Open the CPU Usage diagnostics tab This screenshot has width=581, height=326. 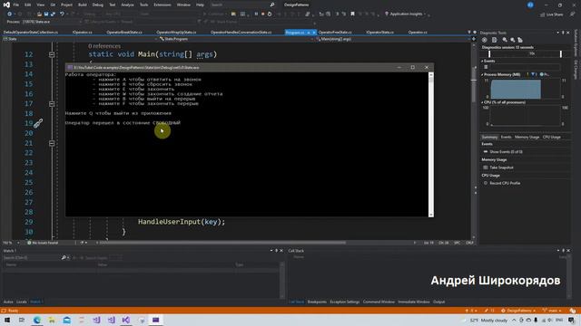(552, 137)
